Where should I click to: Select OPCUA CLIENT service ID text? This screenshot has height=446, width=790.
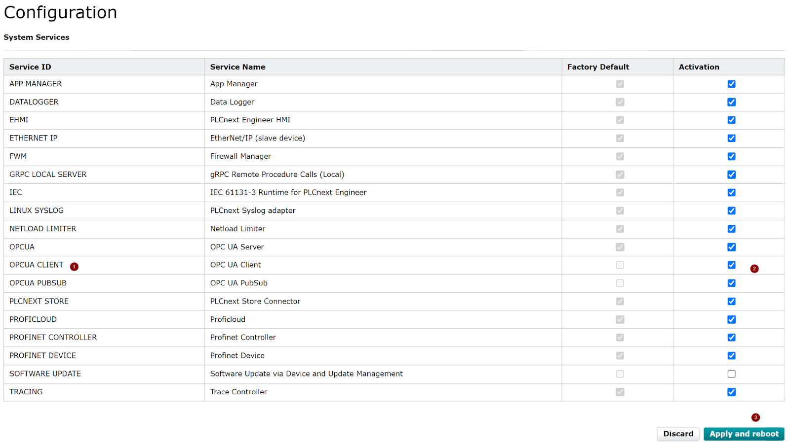point(37,265)
